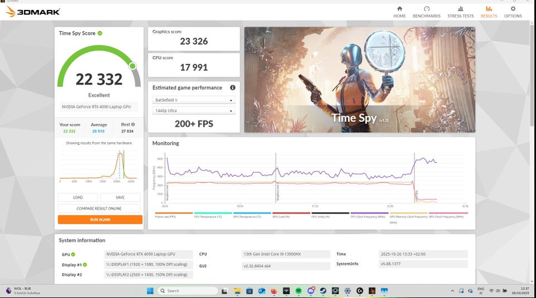536x298 pixels.
Task: Open Outlook from the taskbar
Action: (262, 291)
